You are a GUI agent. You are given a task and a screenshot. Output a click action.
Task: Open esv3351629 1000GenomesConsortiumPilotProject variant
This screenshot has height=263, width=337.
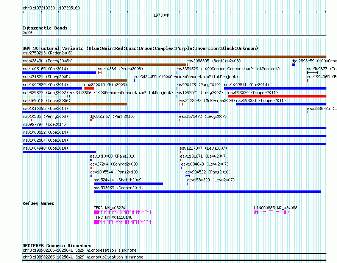click(x=228, y=69)
